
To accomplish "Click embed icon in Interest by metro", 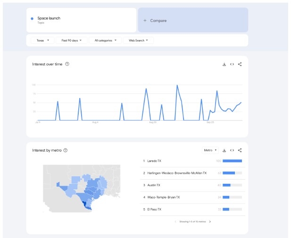I will pyautogui.click(x=232, y=150).
